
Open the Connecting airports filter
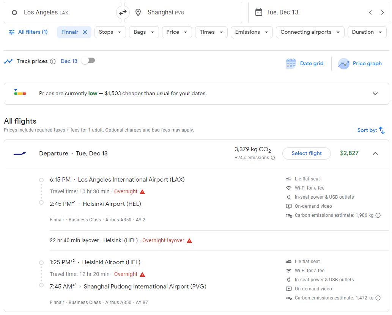[310, 32]
